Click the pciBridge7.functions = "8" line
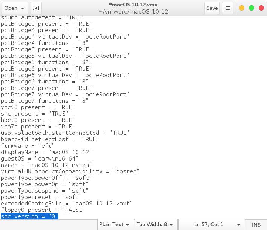This screenshot has width=267, height=230. coord(44,101)
